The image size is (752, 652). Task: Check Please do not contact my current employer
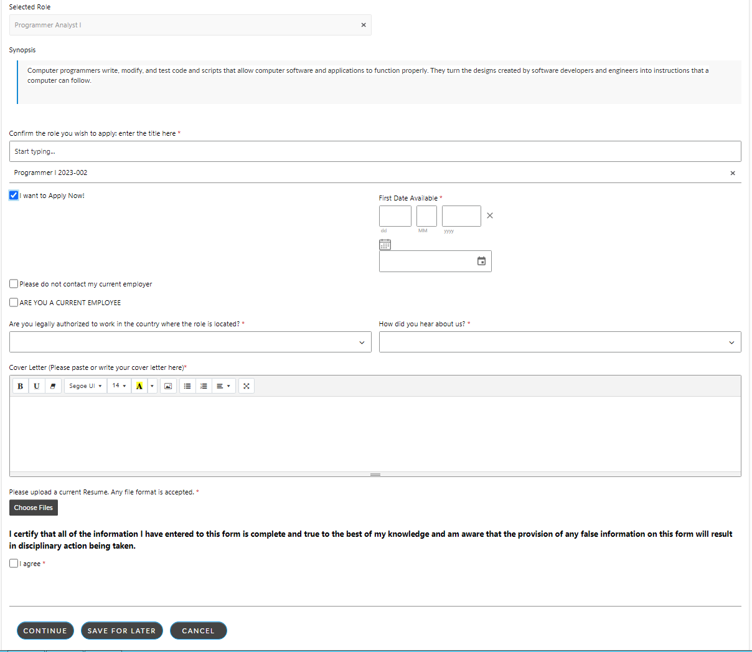tap(14, 284)
